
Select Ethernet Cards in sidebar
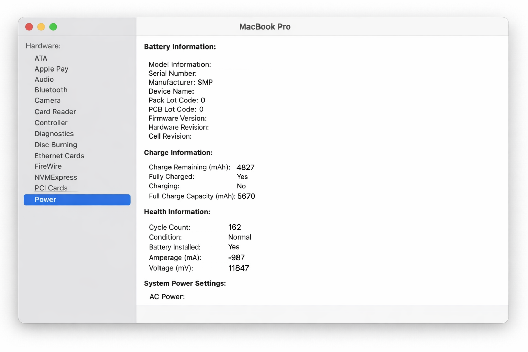(59, 156)
